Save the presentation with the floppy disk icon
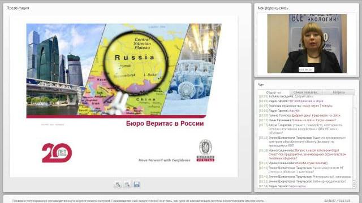Viewport: 362px width, 203px height. coord(137,184)
